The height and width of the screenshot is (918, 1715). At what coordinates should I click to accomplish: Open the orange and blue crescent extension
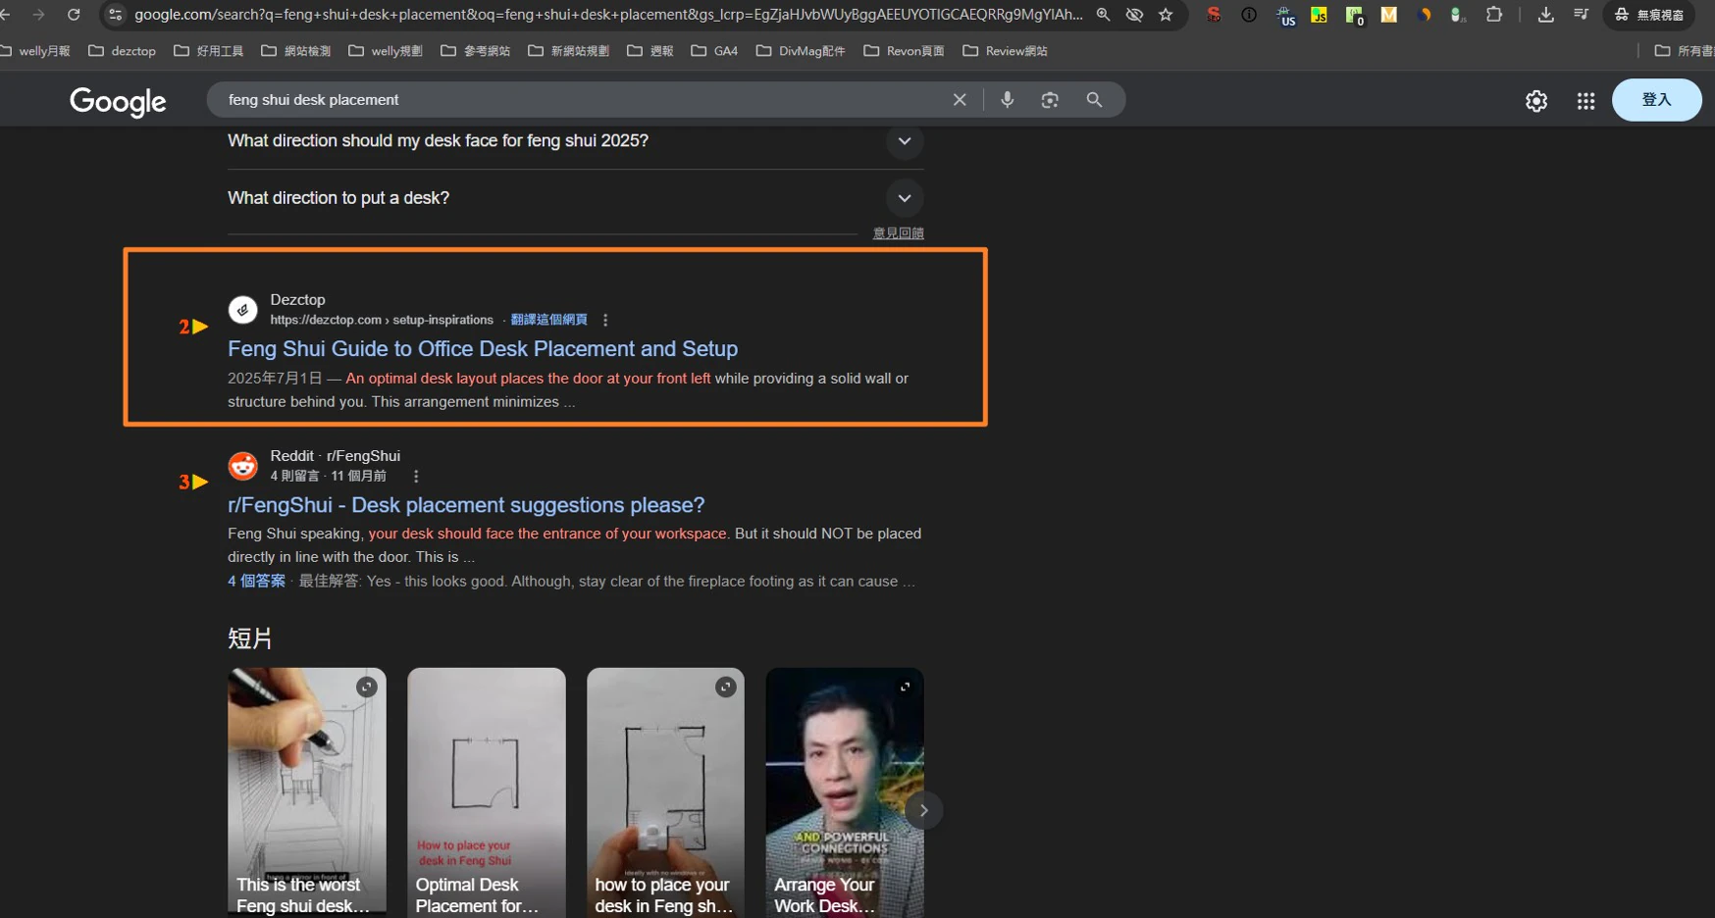1425,15
